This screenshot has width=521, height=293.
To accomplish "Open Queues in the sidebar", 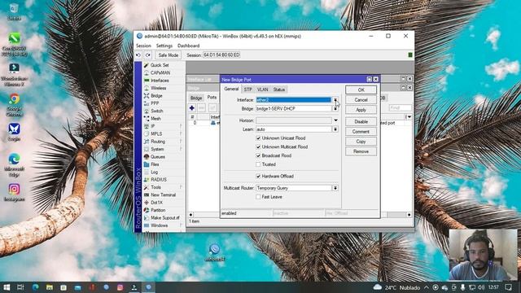I will tap(157, 157).
